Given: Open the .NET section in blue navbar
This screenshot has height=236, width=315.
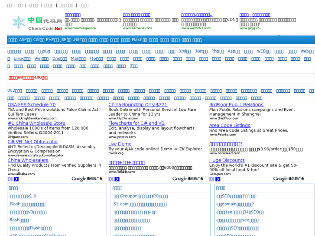Looking at the screenshot, I should pyautogui.click(x=80, y=40).
